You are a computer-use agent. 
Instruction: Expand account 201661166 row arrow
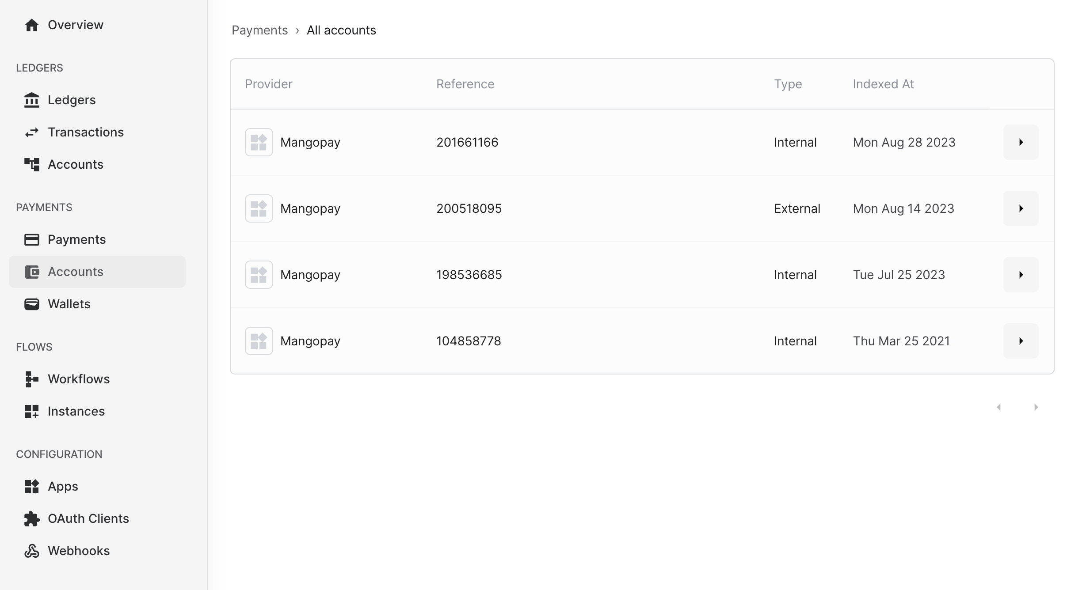click(1021, 142)
